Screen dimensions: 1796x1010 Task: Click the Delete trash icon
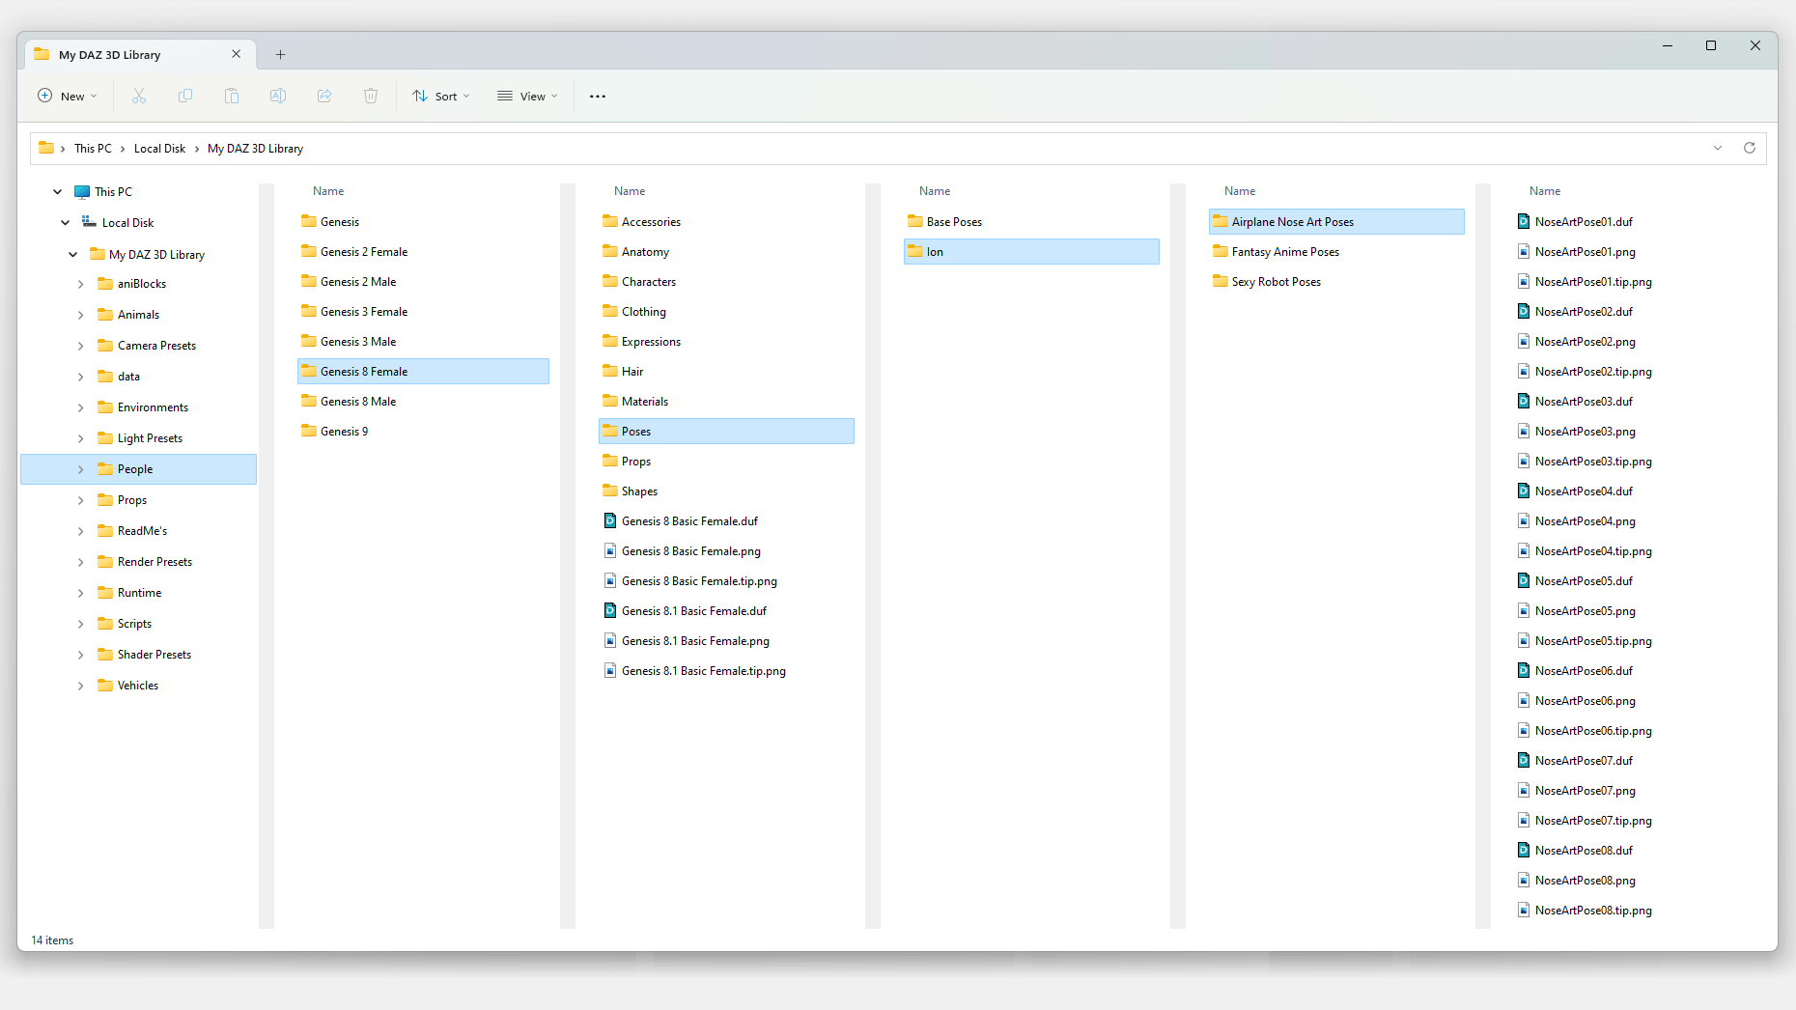point(371,96)
